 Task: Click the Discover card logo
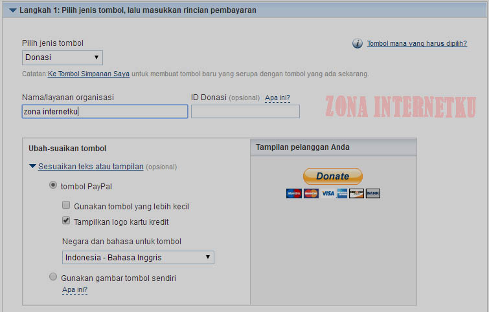click(x=356, y=194)
